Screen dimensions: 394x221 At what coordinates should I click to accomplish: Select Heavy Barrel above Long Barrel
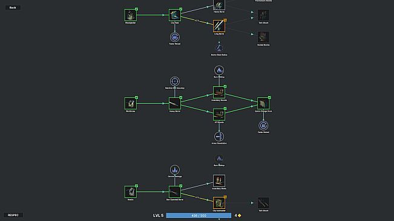(x=219, y=4)
